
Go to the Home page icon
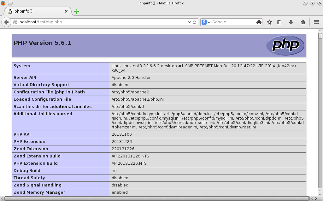pyautogui.click(x=303, y=22)
